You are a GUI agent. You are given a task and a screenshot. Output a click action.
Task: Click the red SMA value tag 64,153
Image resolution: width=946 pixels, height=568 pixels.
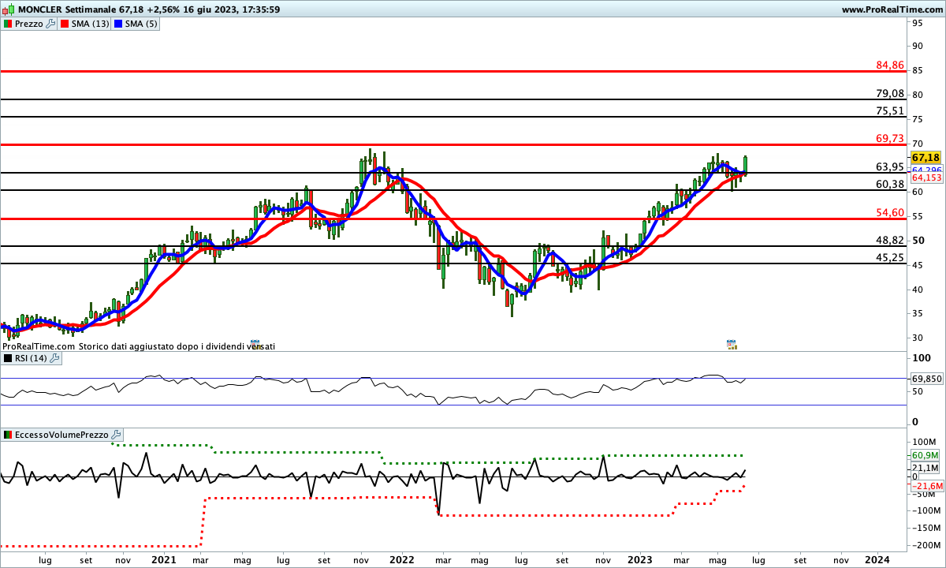pyautogui.click(x=927, y=177)
